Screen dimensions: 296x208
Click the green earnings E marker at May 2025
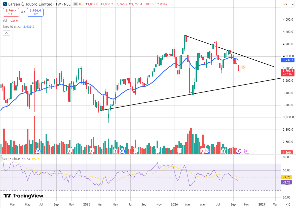tap(115, 151)
